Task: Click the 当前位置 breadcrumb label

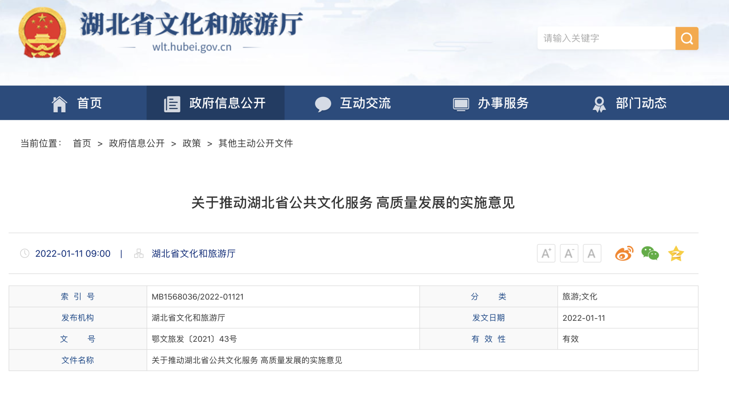Action: pos(41,143)
